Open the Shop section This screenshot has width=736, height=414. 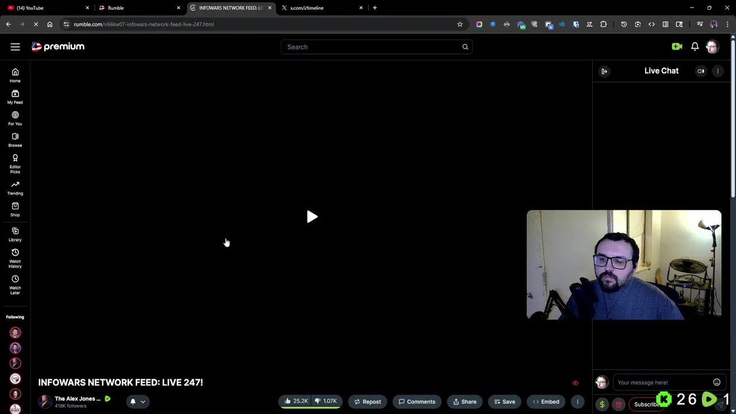click(x=15, y=209)
